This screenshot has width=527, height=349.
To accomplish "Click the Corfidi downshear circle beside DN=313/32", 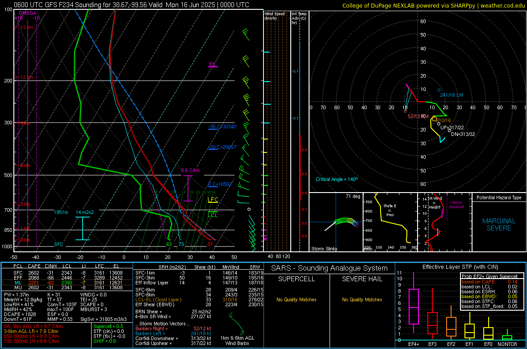I will click(449, 131).
